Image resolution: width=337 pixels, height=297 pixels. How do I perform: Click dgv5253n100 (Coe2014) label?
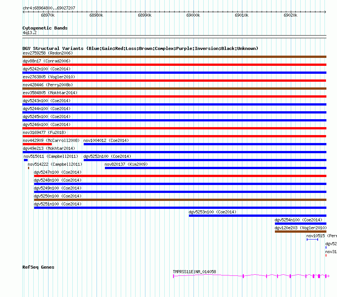point(212,212)
